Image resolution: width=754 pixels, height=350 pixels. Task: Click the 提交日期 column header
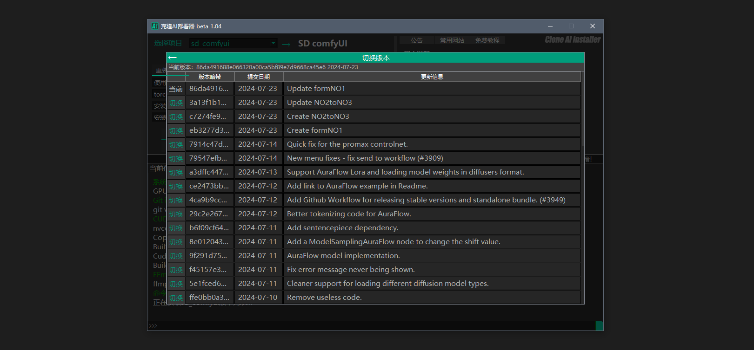point(259,77)
